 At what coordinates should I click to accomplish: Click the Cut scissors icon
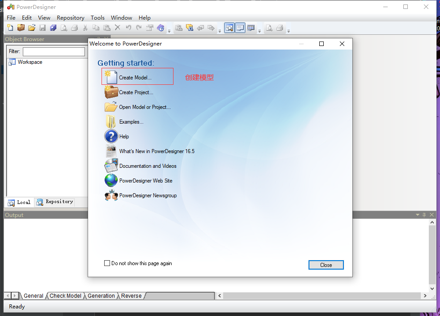(85, 28)
